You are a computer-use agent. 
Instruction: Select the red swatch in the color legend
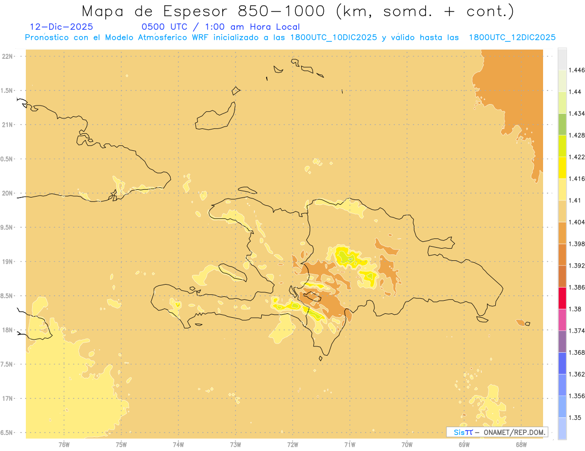point(562,298)
